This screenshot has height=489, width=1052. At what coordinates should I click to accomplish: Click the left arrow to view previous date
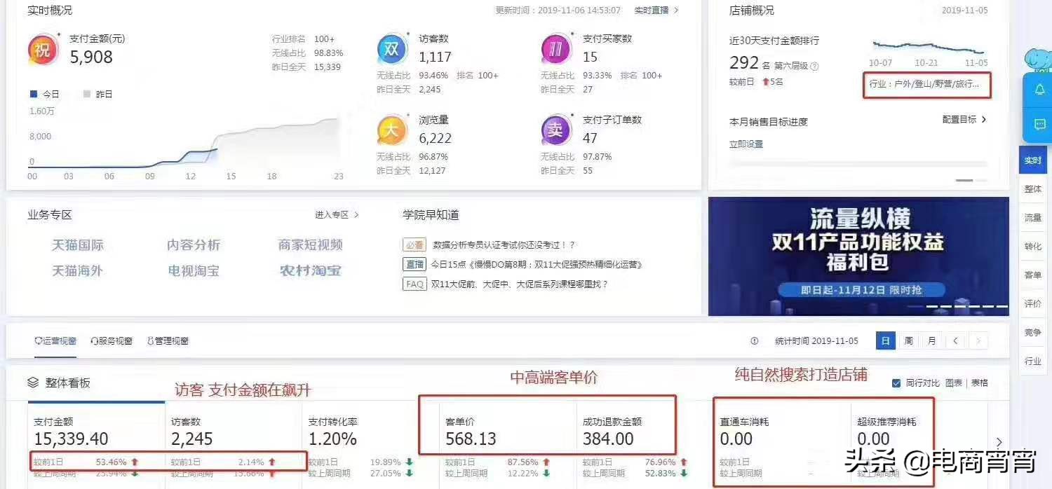pyautogui.click(x=955, y=340)
